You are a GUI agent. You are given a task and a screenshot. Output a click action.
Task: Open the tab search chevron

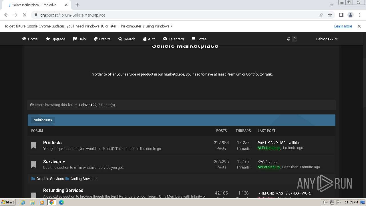(x=332, y=5)
